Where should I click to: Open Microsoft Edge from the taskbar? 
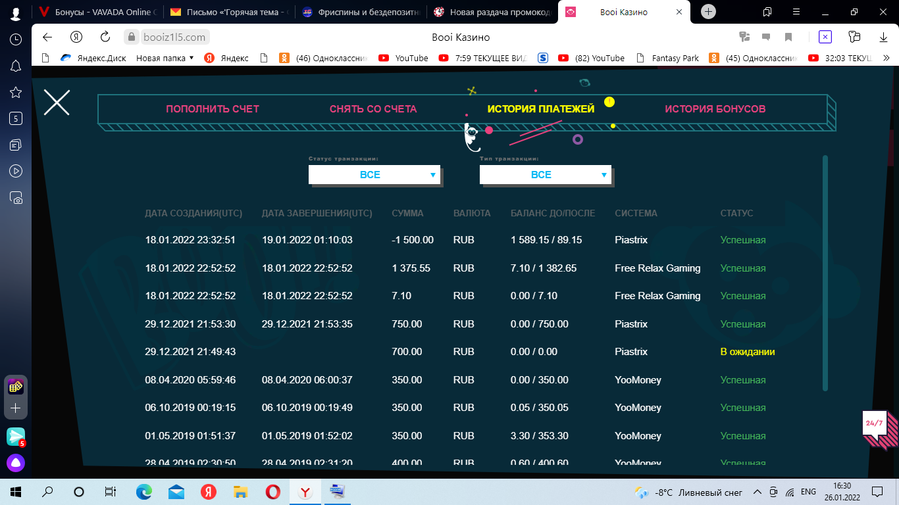point(143,492)
